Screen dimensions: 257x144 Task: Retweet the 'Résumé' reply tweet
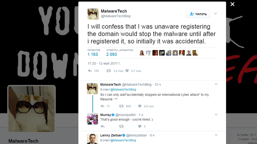tap(121, 106)
